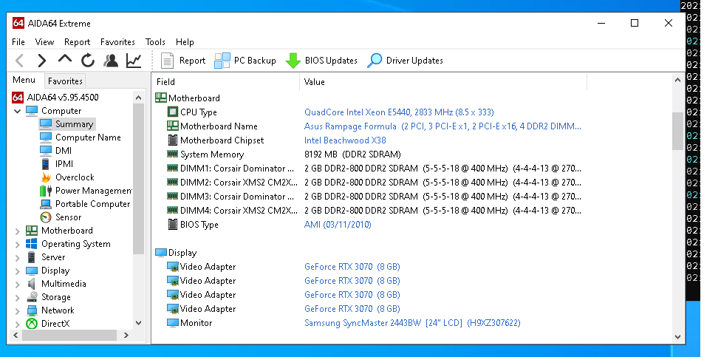Open the Favorites menu
The height and width of the screenshot is (357, 704).
tap(117, 42)
